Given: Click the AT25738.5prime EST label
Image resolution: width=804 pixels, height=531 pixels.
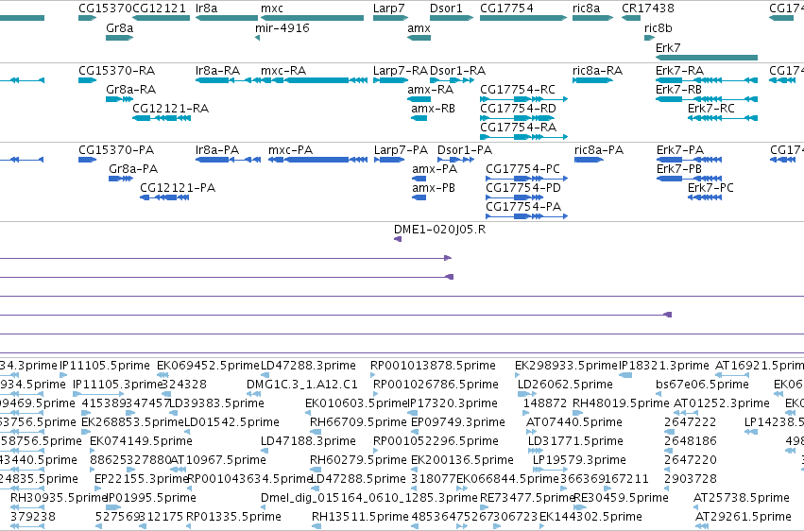Looking at the screenshot, I should (741, 498).
